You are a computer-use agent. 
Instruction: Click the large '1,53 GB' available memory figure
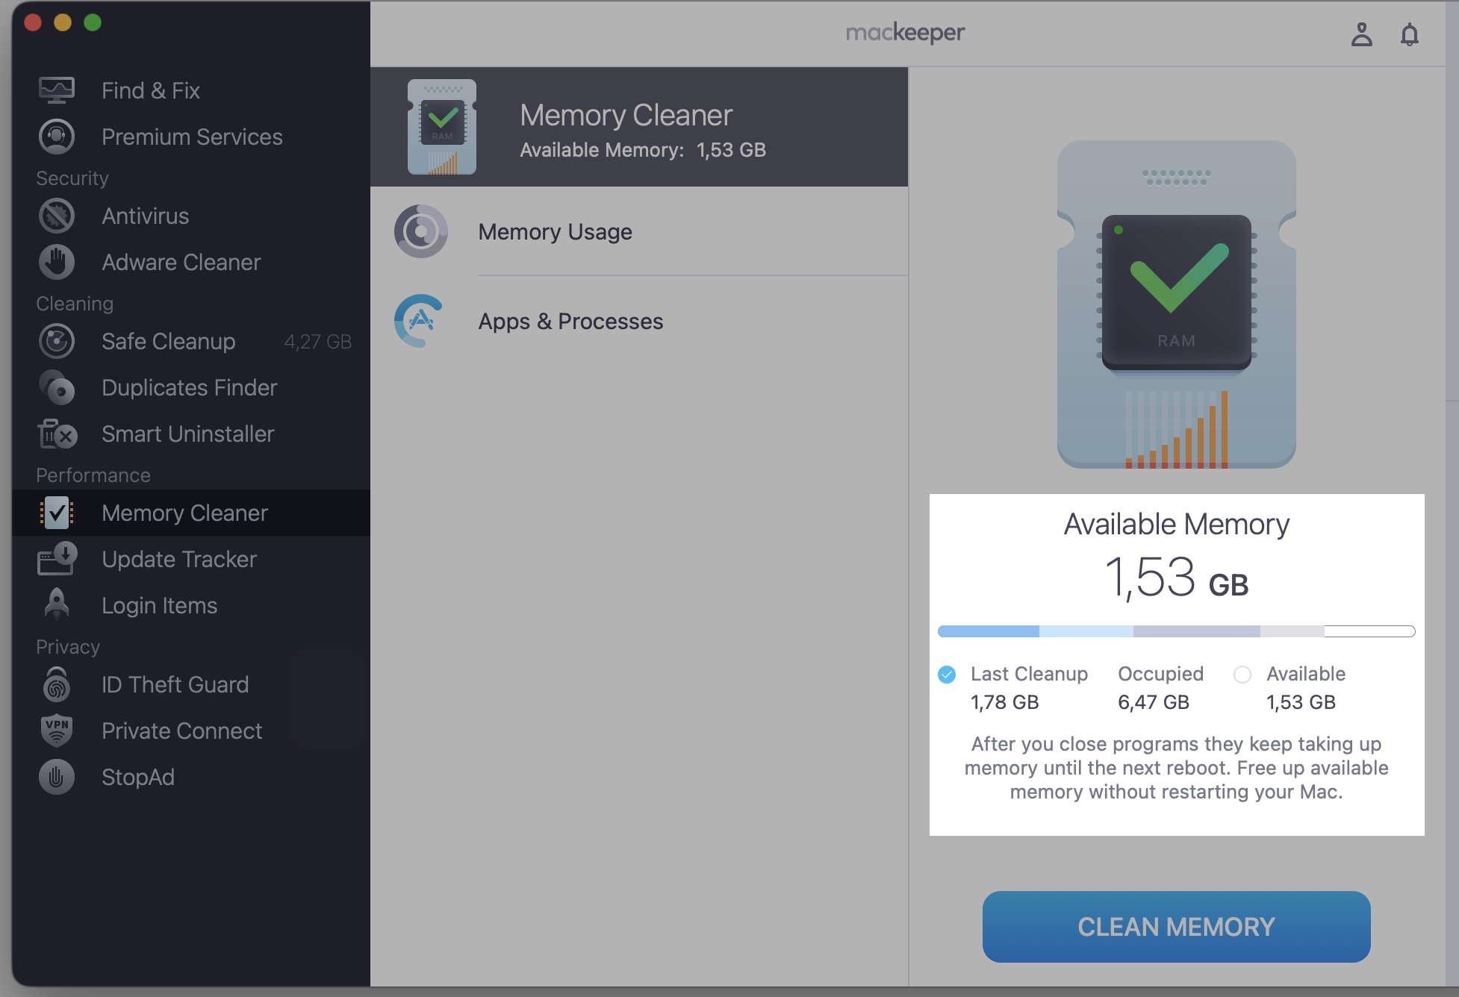[x=1177, y=578]
